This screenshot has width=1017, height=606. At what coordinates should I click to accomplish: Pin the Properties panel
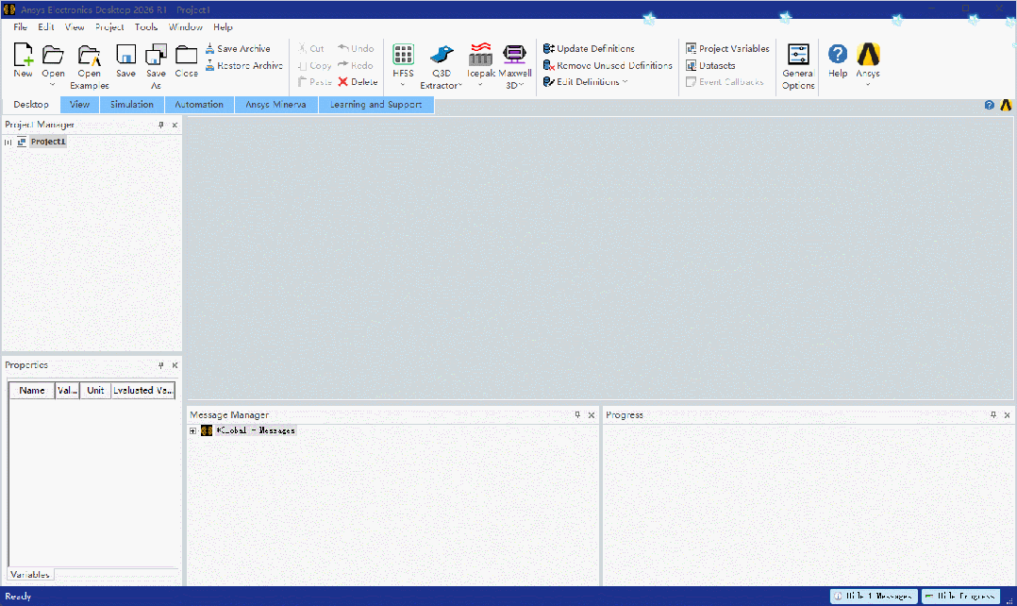[x=160, y=365]
